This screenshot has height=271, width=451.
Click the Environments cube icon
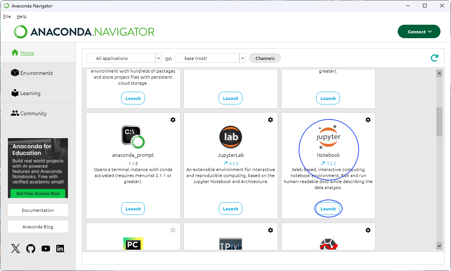[x=15, y=73]
